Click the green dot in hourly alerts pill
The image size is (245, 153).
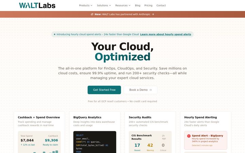[54, 34]
